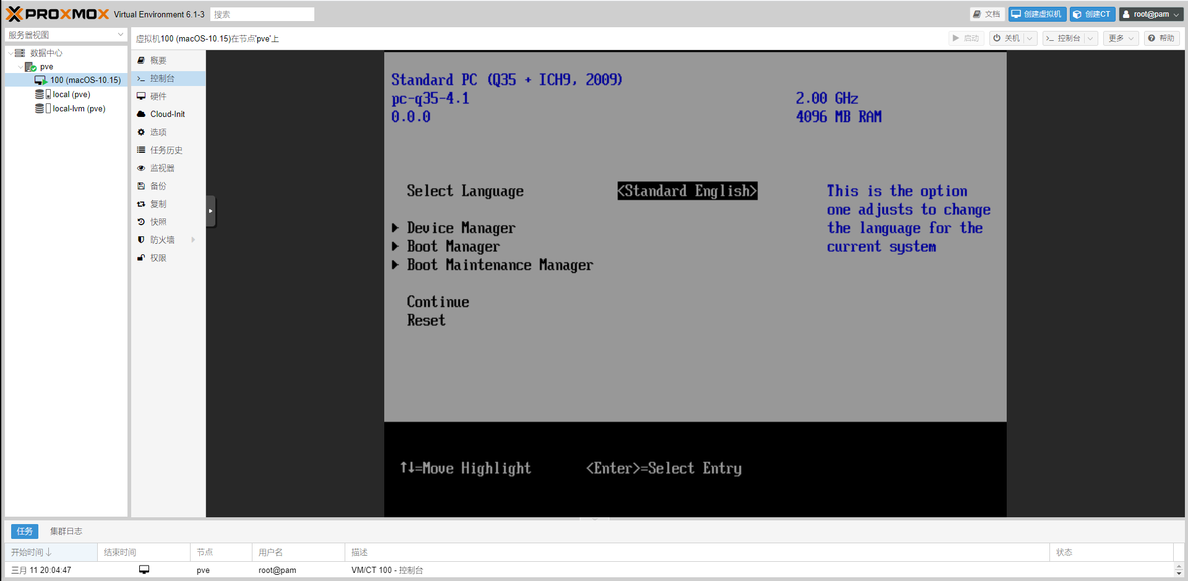Click the 创建CT create container button
1188x581 pixels.
pyautogui.click(x=1092, y=14)
